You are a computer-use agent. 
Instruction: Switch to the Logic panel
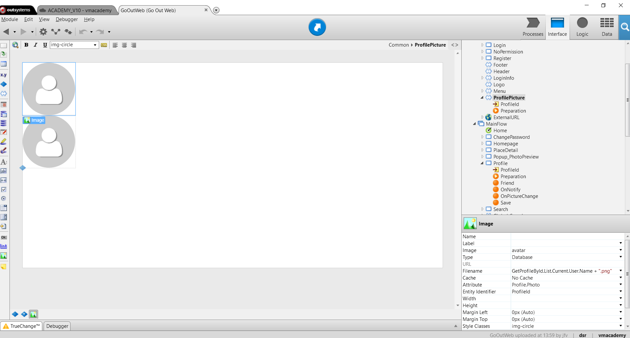(x=582, y=27)
